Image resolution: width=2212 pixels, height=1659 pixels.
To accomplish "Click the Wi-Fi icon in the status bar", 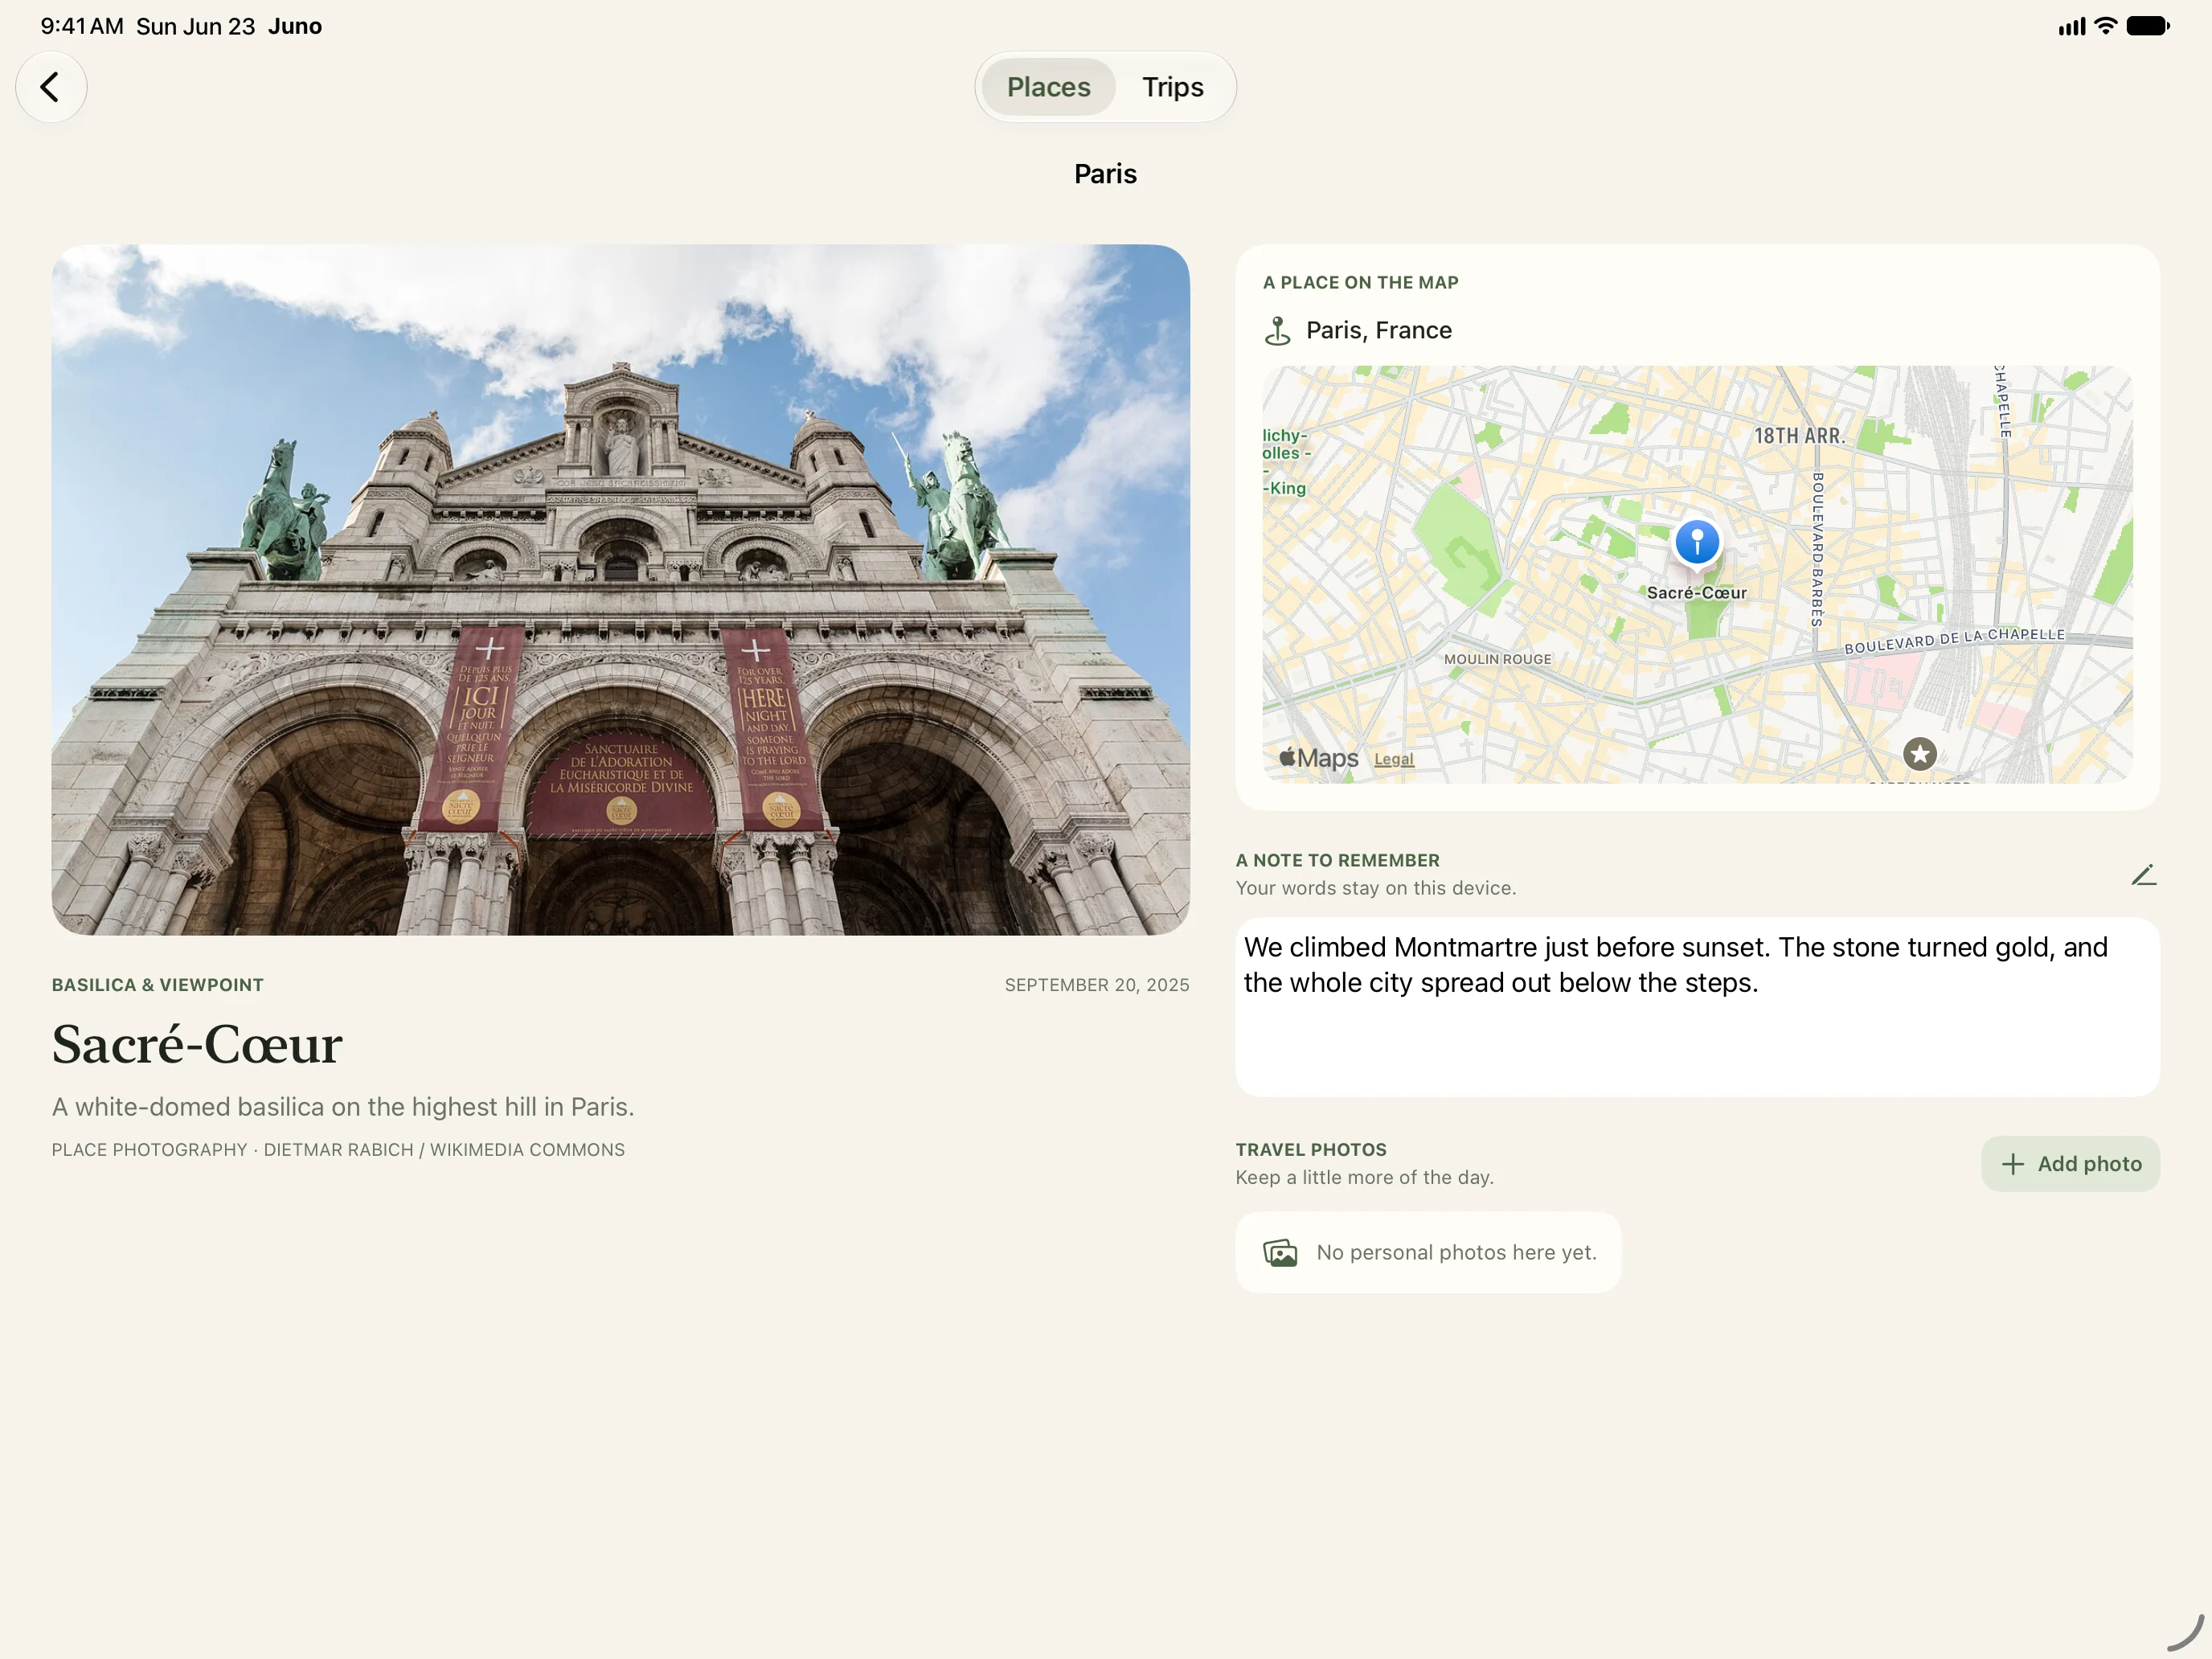I will [x=2105, y=26].
